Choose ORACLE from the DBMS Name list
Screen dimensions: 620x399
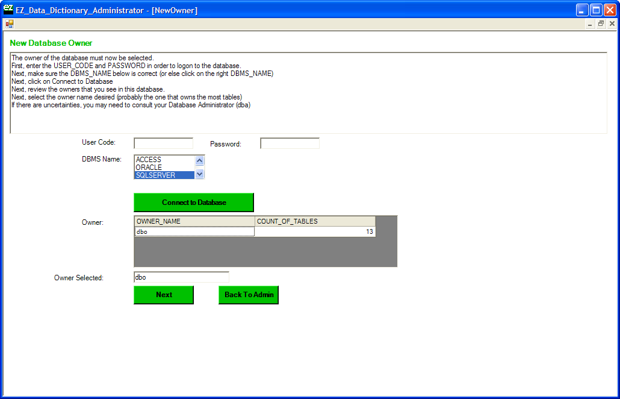pos(164,168)
